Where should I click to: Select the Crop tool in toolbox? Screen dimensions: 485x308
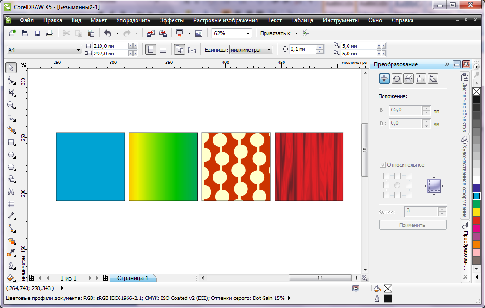(11, 93)
